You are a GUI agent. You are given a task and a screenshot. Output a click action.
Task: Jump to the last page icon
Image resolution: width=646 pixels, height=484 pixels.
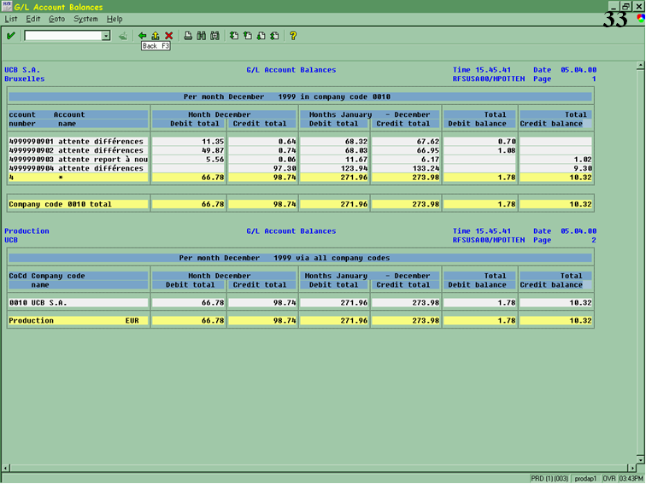coord(273,36)
